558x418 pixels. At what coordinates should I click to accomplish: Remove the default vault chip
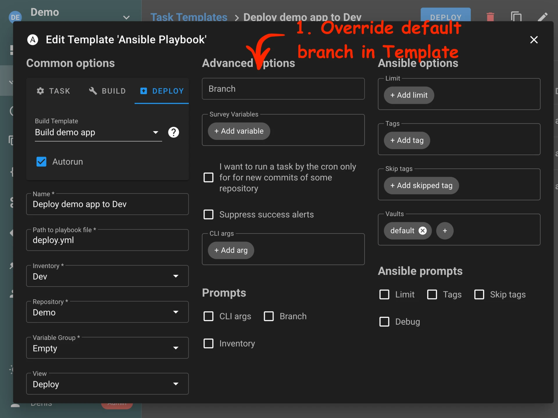[x=423, y=230]
